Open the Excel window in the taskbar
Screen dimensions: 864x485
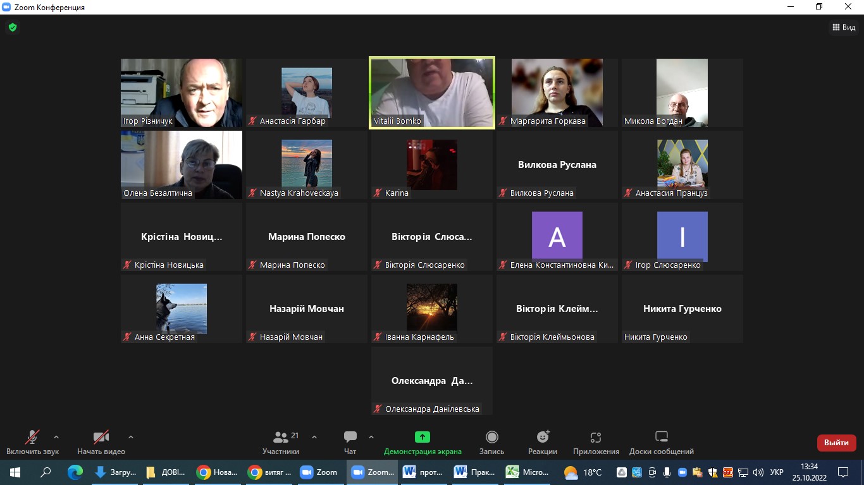(x=529, y=472)
